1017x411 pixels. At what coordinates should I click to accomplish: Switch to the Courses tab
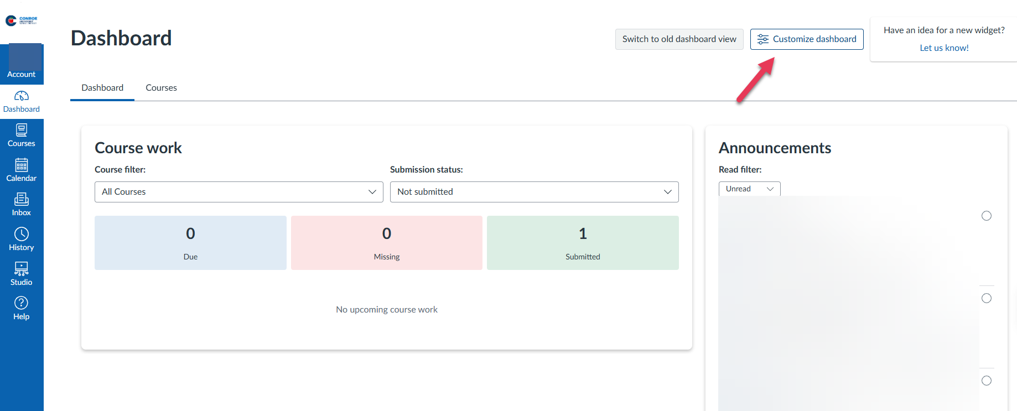click(161, 88)
